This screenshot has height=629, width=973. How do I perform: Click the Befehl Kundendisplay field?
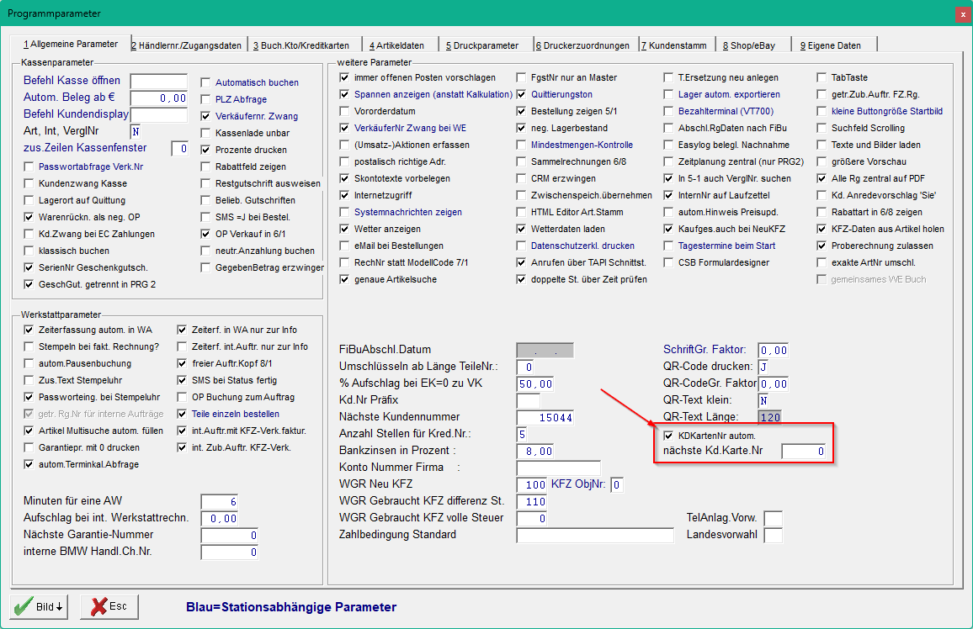[x=158, y=114]
